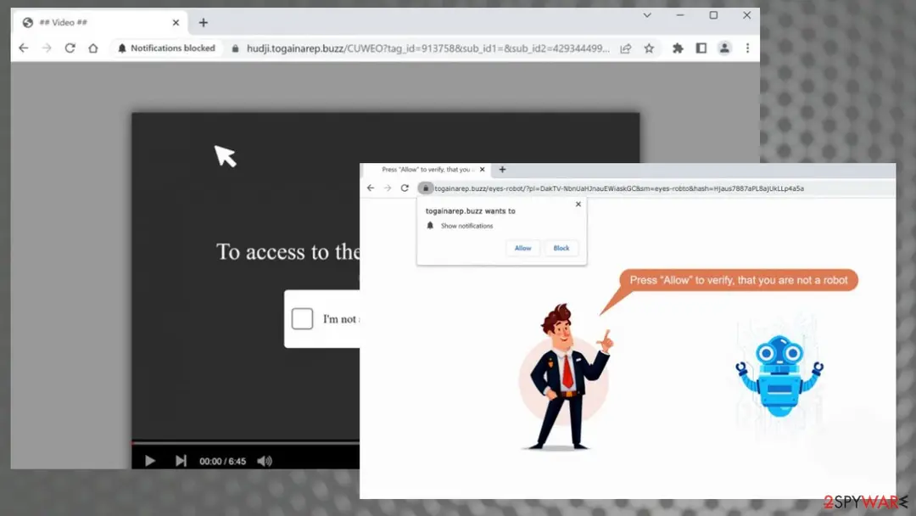This screenshot has height=516, width=916.
Task: Open the side panel icon
Action: (701, 48)
